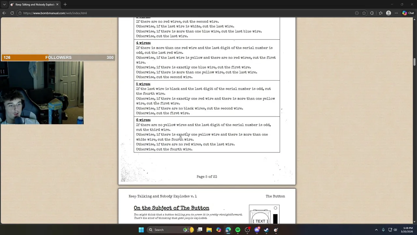Viewport: 417px width, 235px height.
Task: Open Task View on taskbar
Action: (x=200, y=230)
